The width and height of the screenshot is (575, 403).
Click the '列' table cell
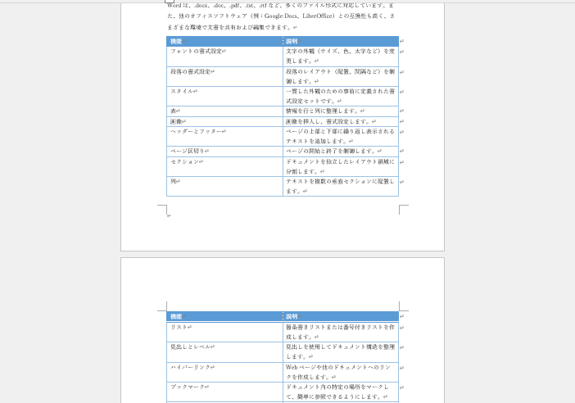click(x=224, y=186)
